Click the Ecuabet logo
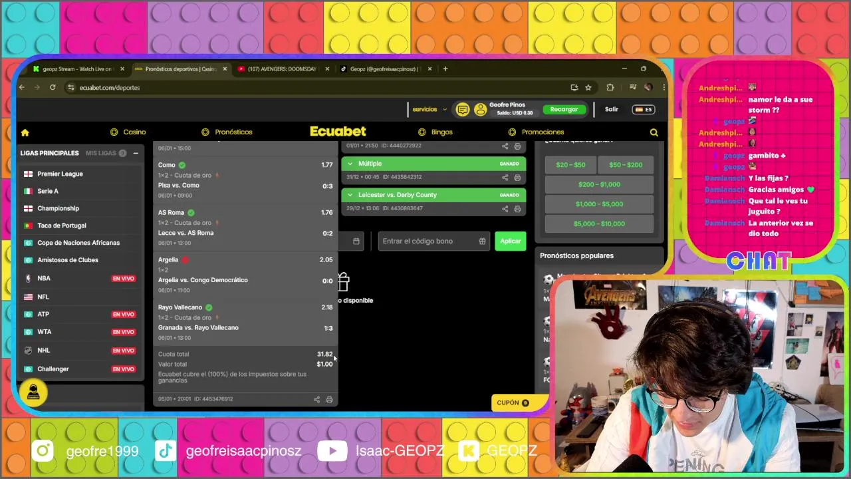The width and height of the screenshot is (851, 479). pos(338,132)
